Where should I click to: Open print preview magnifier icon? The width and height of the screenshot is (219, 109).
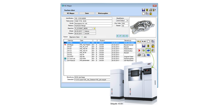[x=144, y=55]
